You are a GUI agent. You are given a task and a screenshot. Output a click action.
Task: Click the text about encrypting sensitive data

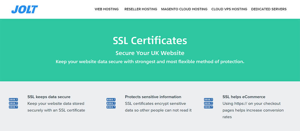point(158,107)
